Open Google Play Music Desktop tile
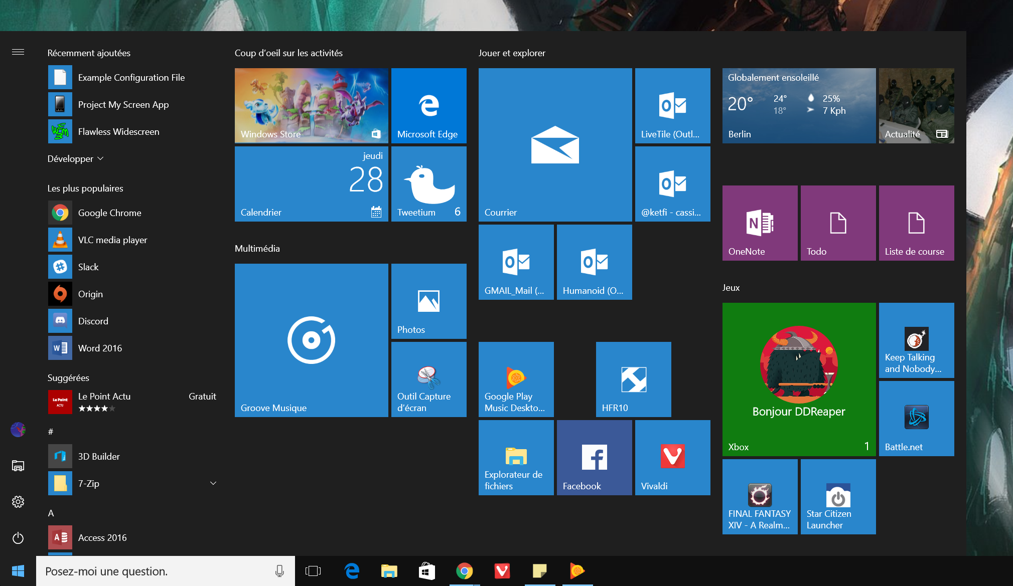This screenshot has width=1013, height=586. (x=516, y=379)
